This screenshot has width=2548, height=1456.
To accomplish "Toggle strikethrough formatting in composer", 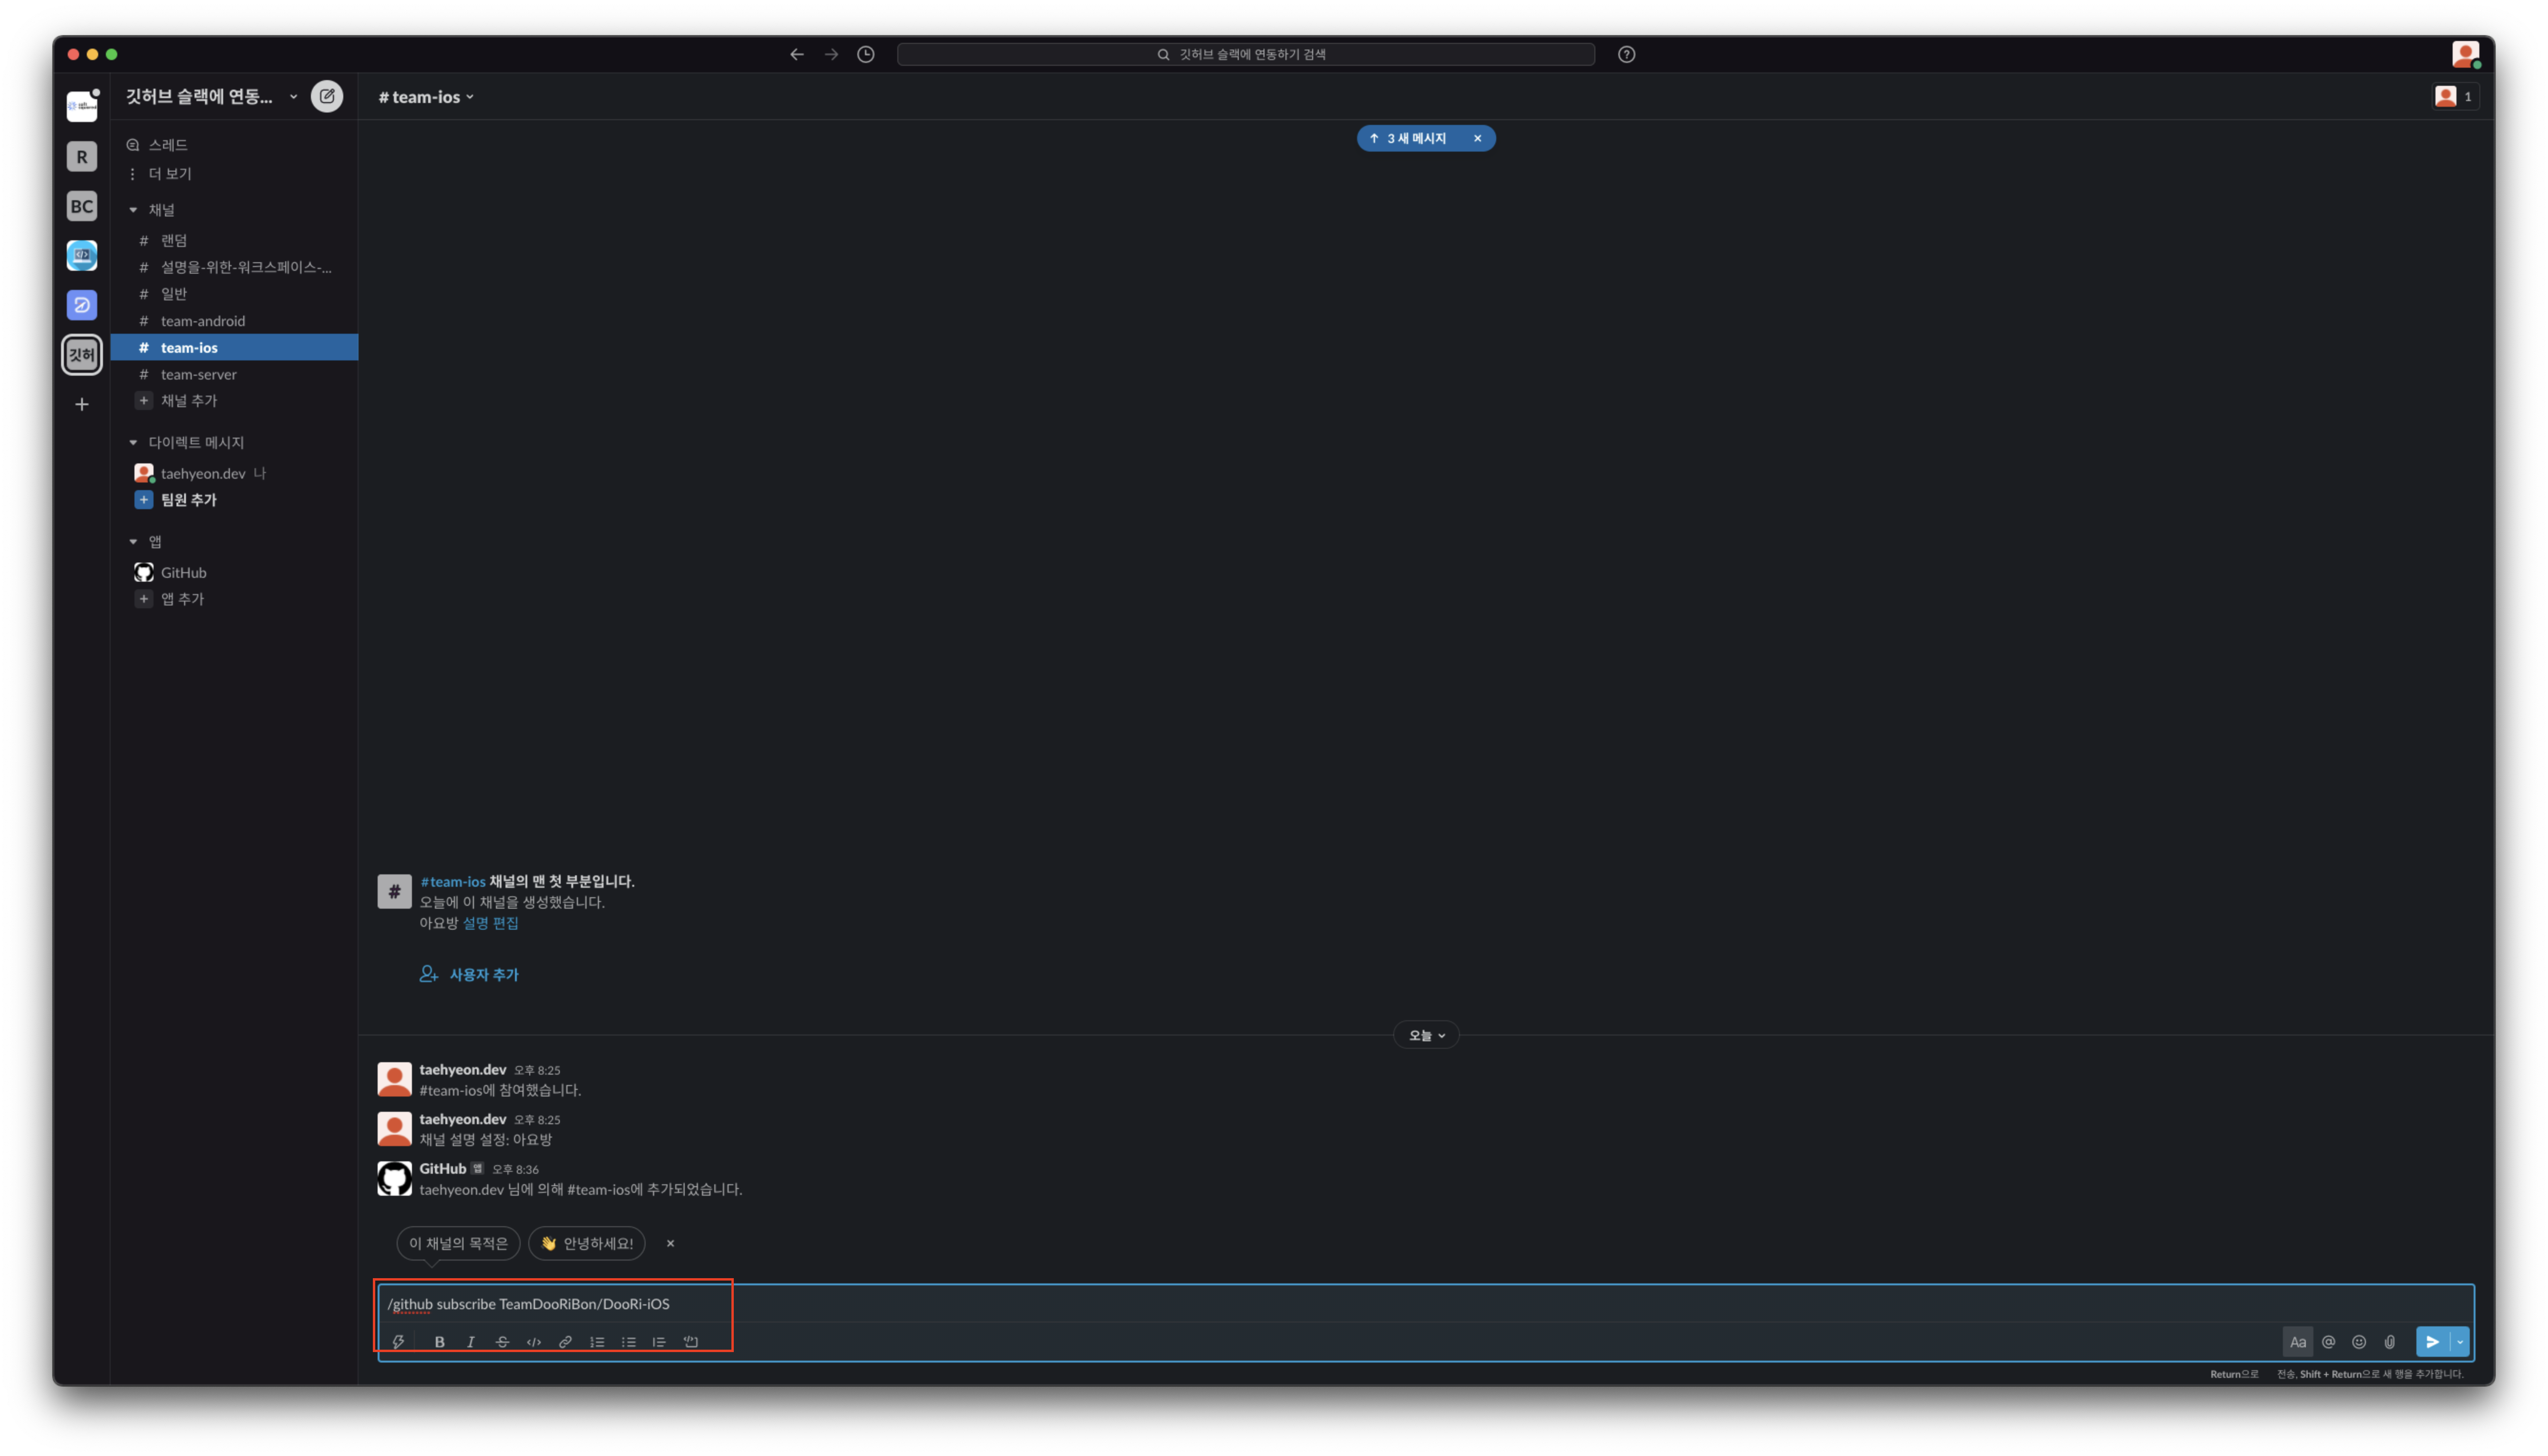I will point(502,1342).
